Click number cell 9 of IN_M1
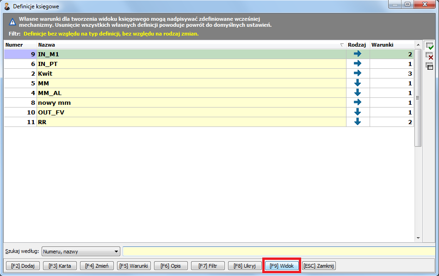This screenshot has width=439, height=276. coord(20,54)
